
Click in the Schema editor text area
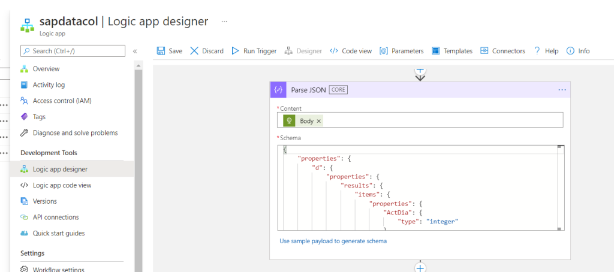(x=417, y=188)
